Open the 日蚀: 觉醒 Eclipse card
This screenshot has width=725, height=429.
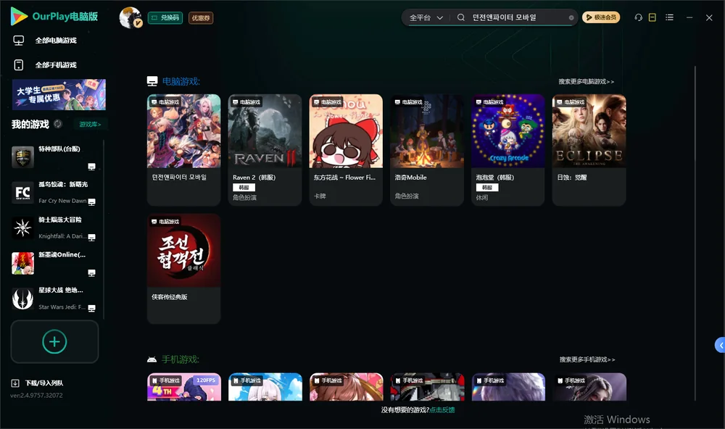click(x=589, y=150)
